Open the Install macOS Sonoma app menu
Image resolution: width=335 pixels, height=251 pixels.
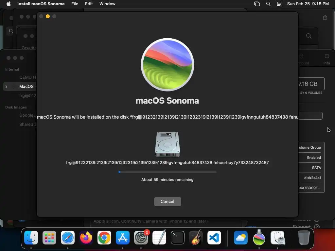point(41,4)
